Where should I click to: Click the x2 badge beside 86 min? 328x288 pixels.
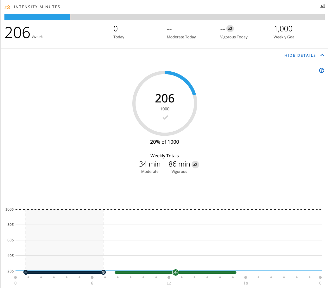coord(195,165)
